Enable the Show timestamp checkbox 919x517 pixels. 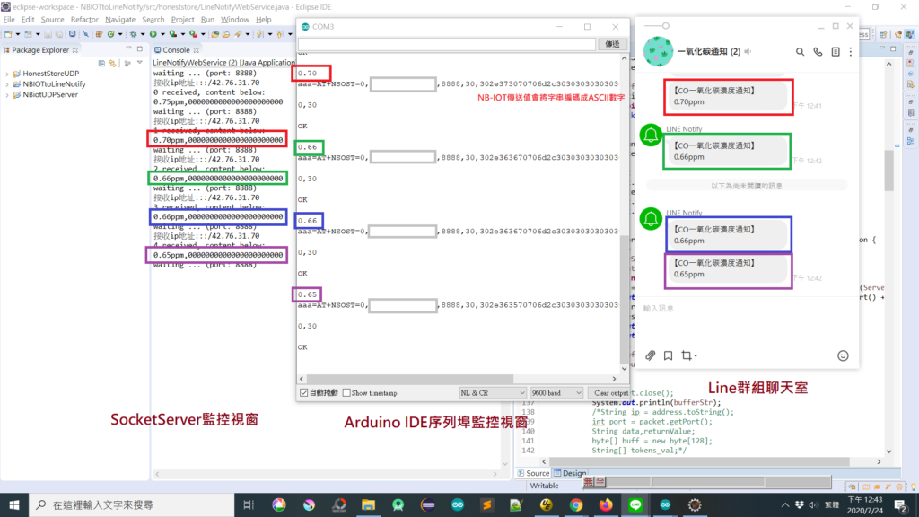tap(347, 393)
